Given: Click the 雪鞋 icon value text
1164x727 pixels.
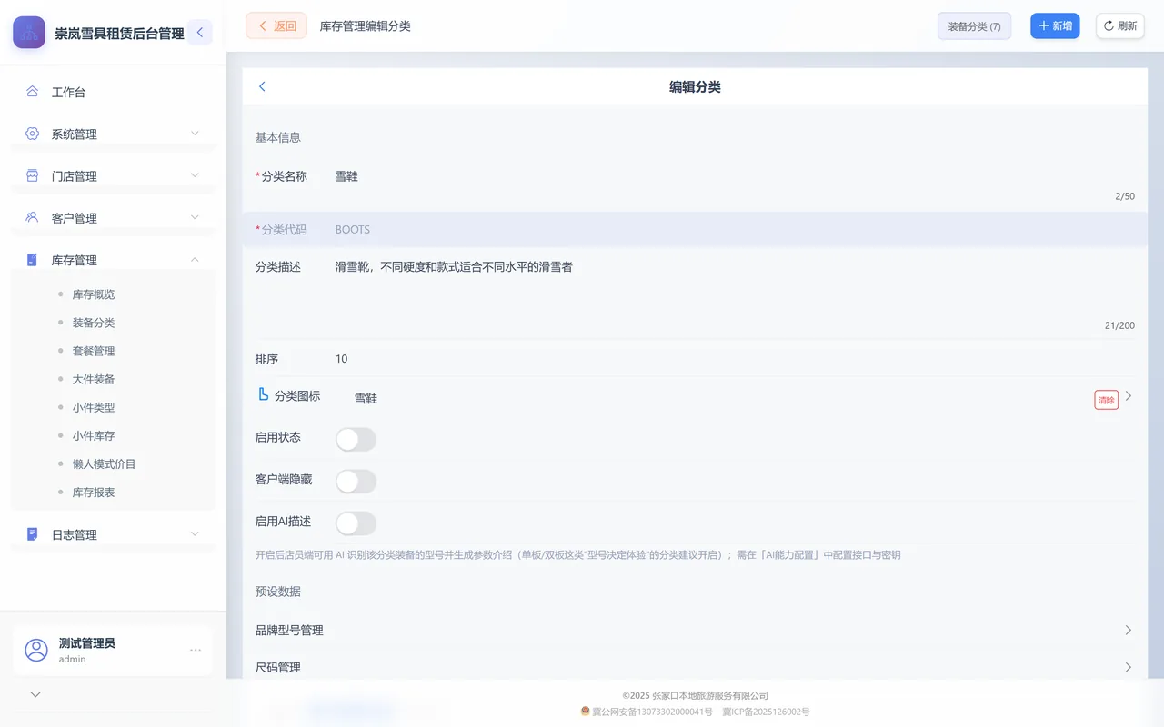Looking at the screenshot, I should pyautogui.click(x=366, y=398).
